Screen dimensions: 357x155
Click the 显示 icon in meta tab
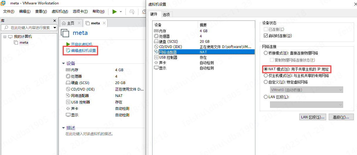68,115
